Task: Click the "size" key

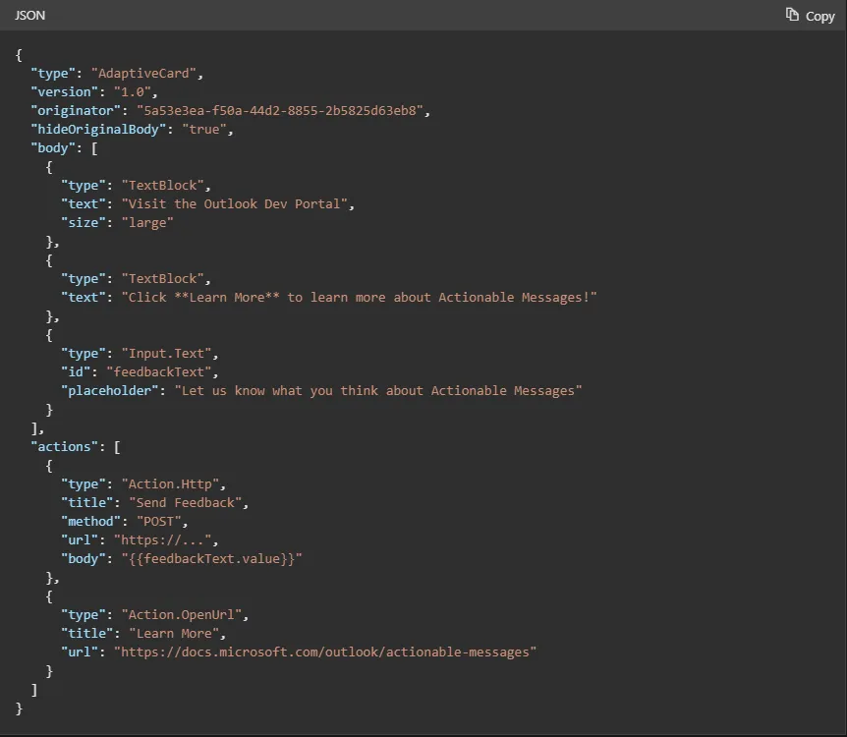Action: point(83,223)
